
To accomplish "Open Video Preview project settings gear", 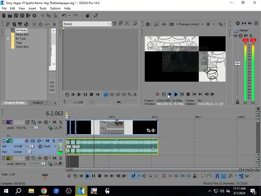I will coord(148,24).
